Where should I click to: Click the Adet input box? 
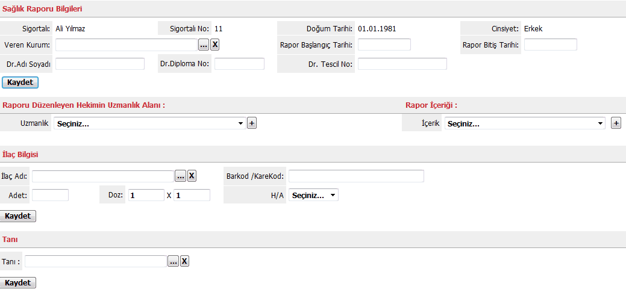(50, 195)
